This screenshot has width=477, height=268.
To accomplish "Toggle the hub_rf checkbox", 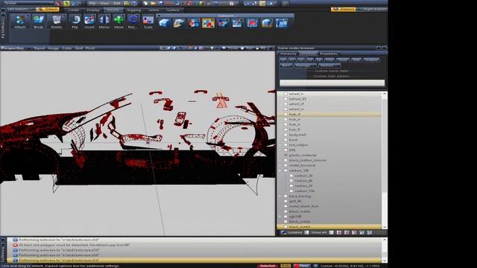I will click(285, 114).
